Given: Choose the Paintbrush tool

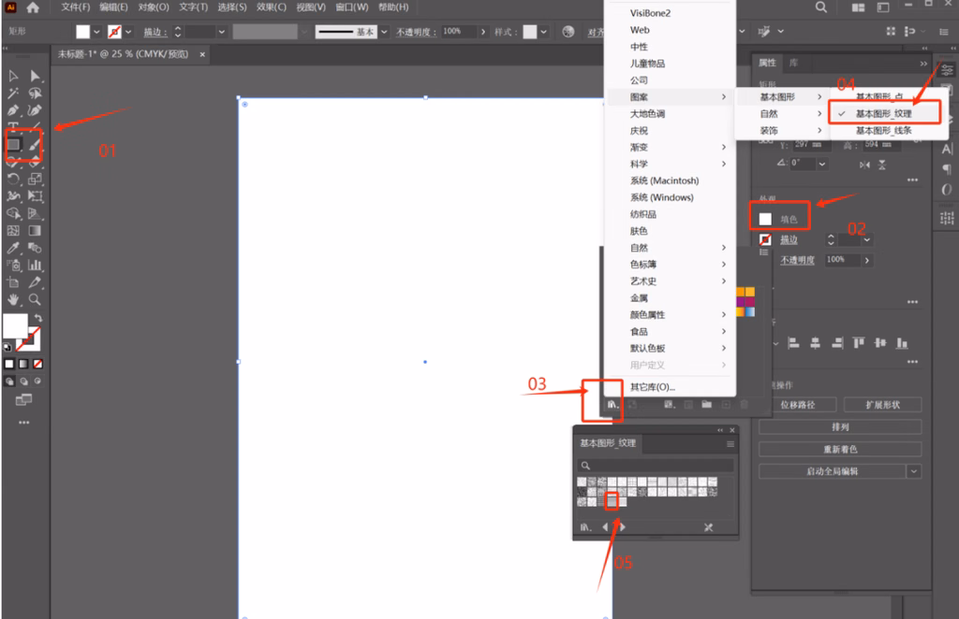Looking at the screenshot, I should pyautogui.click(x=35, y=145).
